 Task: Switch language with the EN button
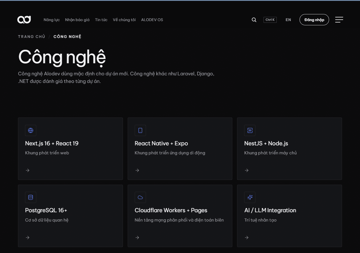click(x=288, y=20)
